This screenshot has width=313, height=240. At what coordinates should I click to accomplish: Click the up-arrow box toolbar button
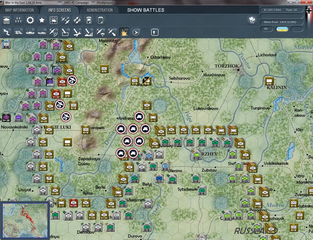tap(154, 32)
